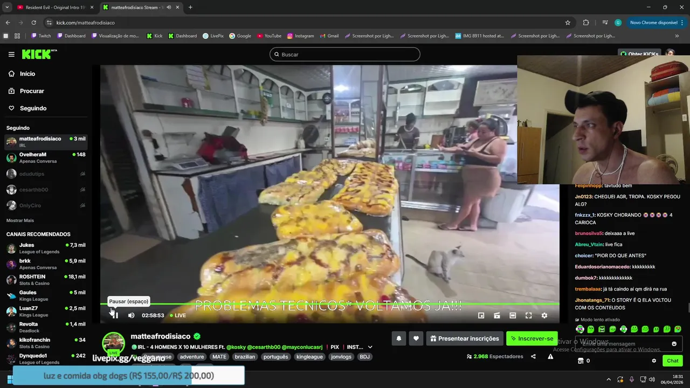Open LuanZ7 recommended channel
The width and height of the screenshot is (690, 388).
coord(46,311)
